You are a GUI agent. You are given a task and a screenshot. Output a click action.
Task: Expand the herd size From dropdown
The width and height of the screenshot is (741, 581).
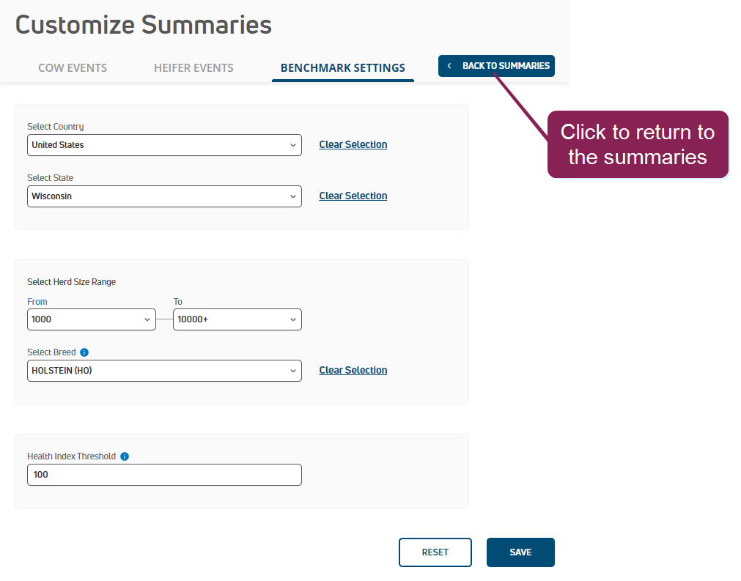click(92, 319)
